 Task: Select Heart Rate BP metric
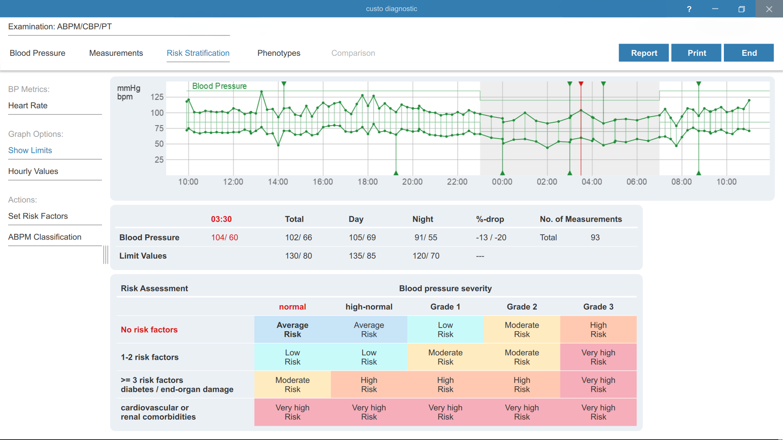[28, 106]
